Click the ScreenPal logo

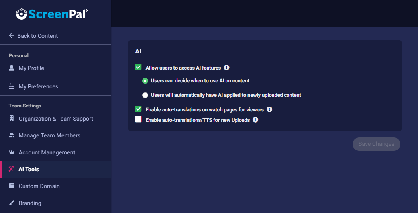(x=52, y=14)
